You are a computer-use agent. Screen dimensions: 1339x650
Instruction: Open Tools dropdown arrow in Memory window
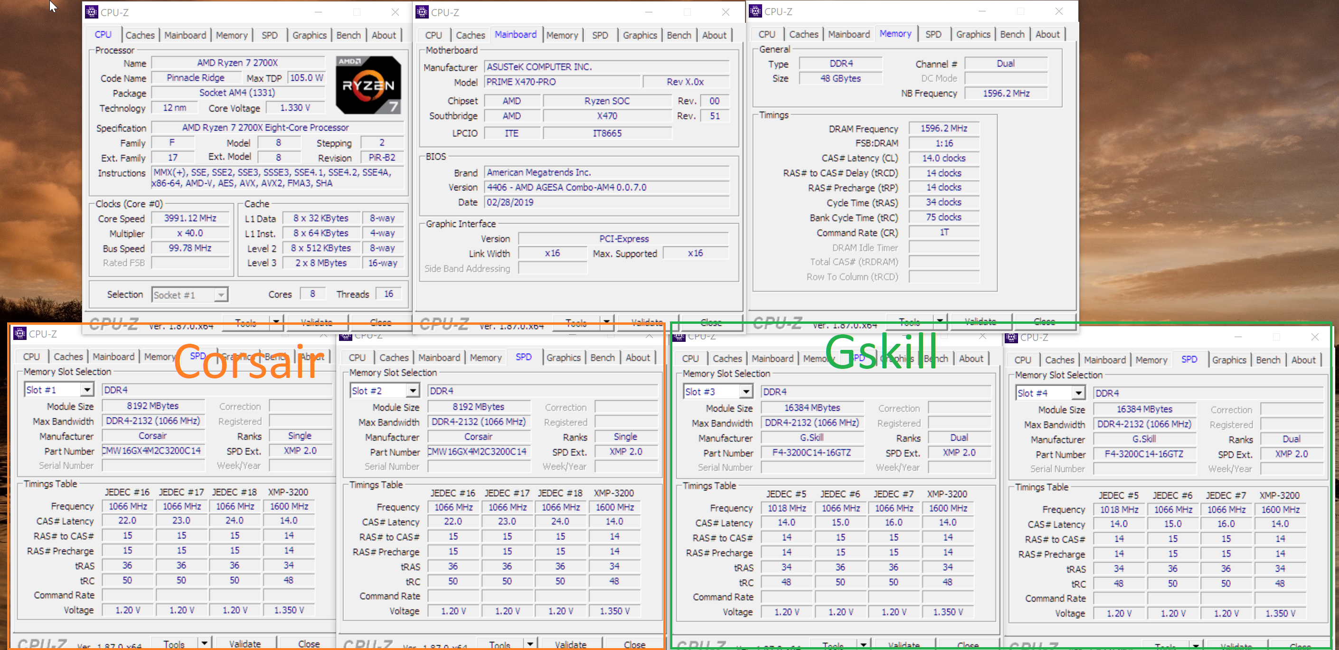click(939, 320)
